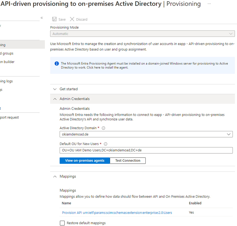Click View on-premises agents button
237x226 pixels.
point(85,161)
